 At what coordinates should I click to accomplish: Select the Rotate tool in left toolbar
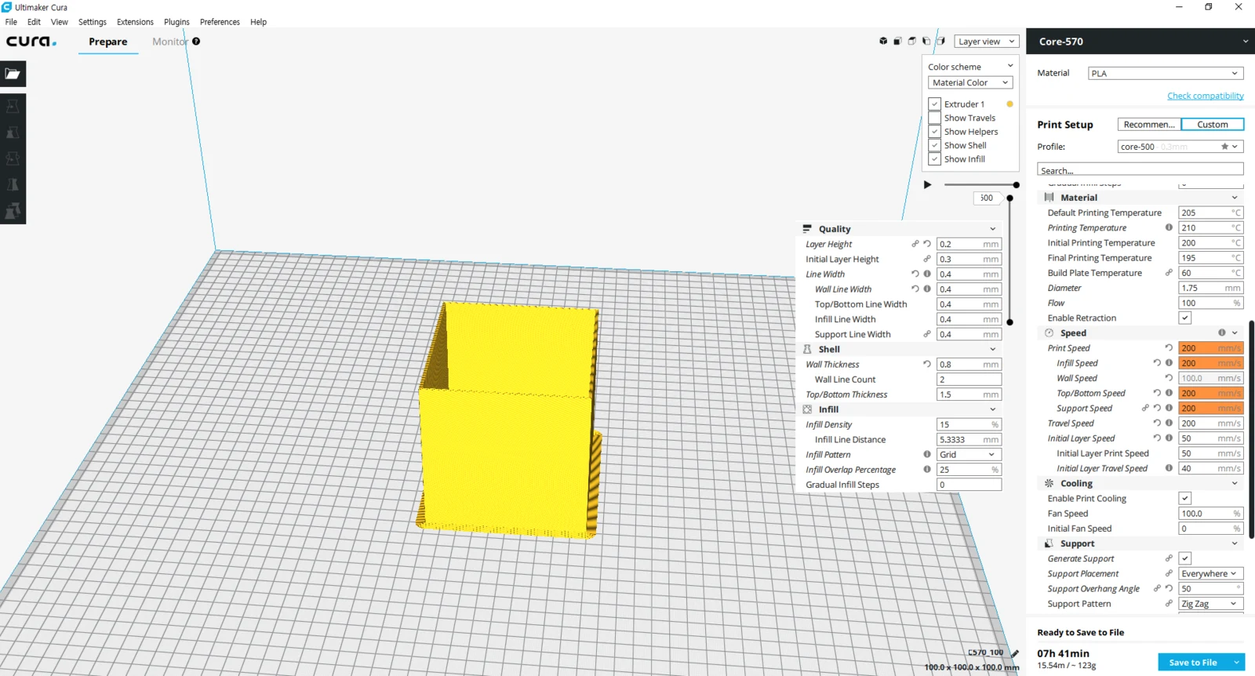pyautogui.click(x=13, y=158)
